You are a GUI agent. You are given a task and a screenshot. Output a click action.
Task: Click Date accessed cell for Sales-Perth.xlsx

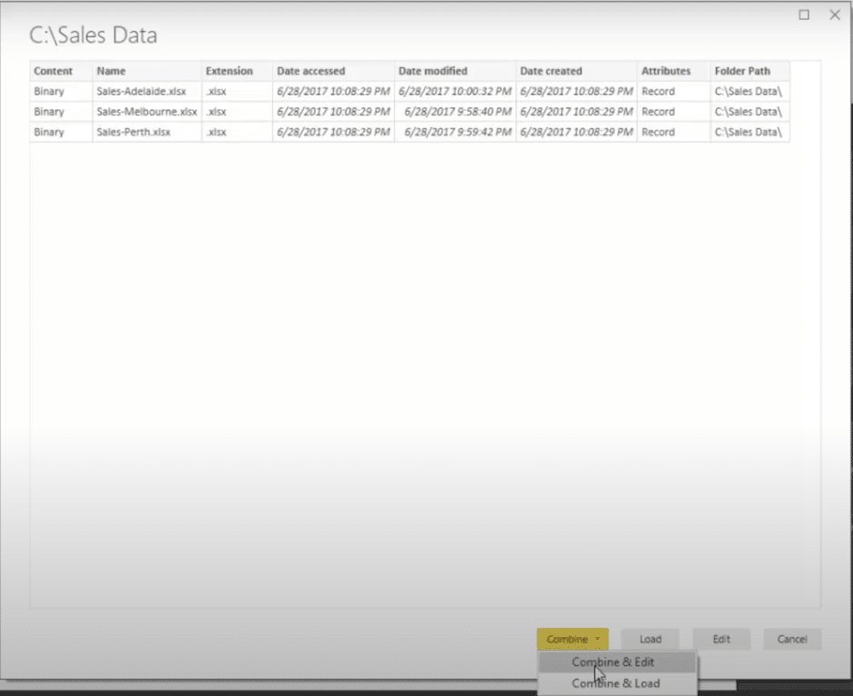coord(333,132)
